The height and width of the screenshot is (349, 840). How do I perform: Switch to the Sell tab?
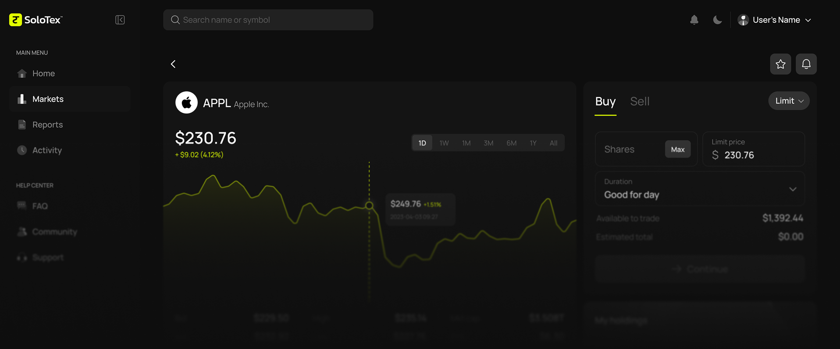click(x=640, y=101)
